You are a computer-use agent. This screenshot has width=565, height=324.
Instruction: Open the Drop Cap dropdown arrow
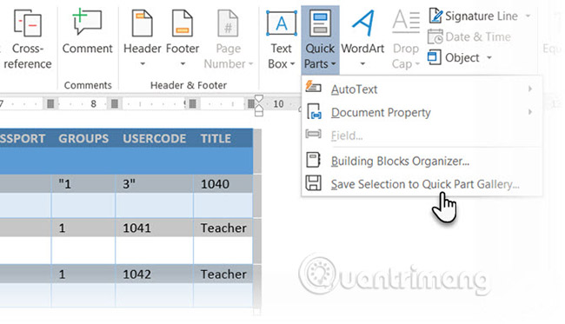coord(417,64)
